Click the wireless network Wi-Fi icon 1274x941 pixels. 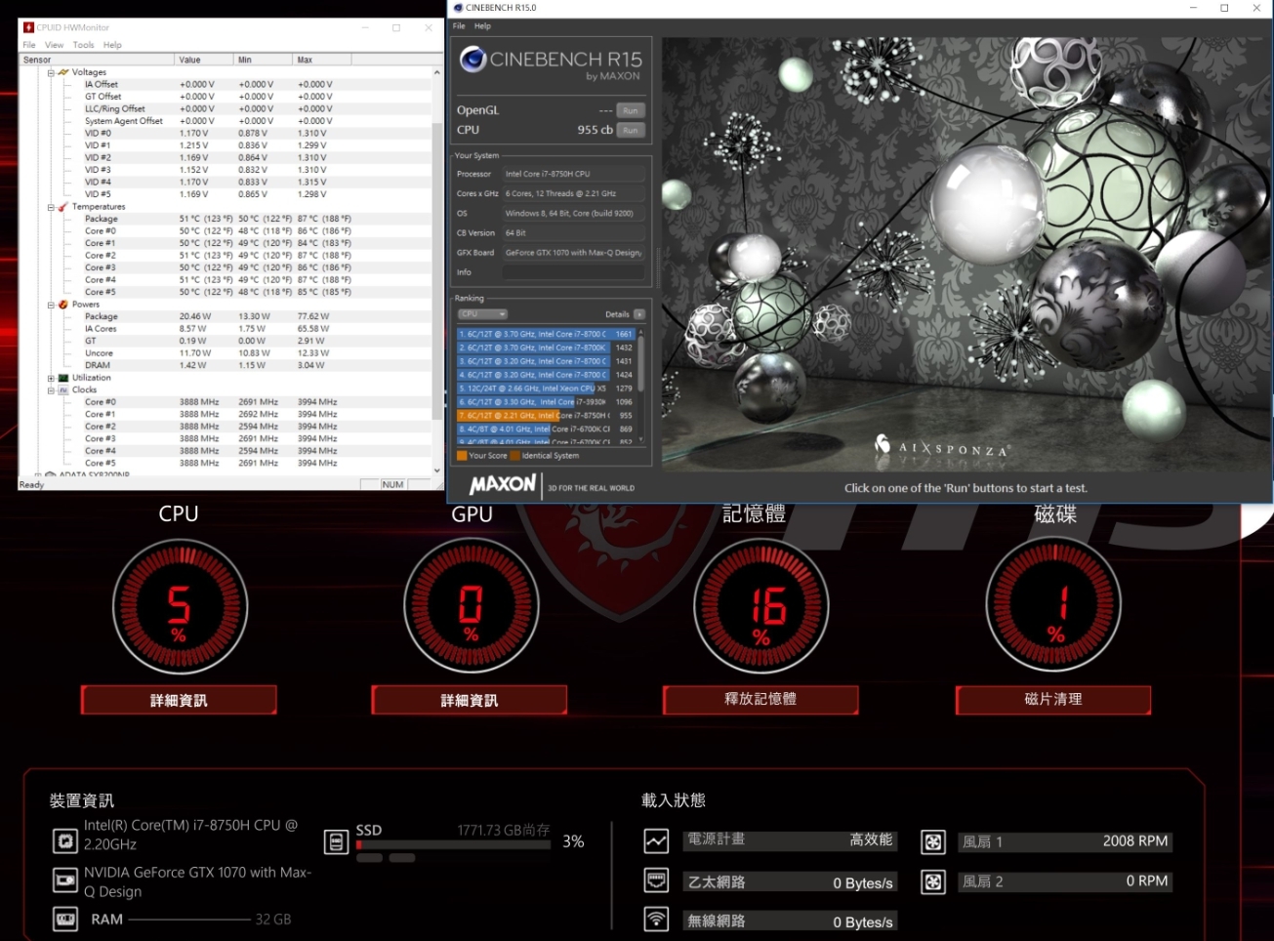pyautogui.click(x=656, y=920)
